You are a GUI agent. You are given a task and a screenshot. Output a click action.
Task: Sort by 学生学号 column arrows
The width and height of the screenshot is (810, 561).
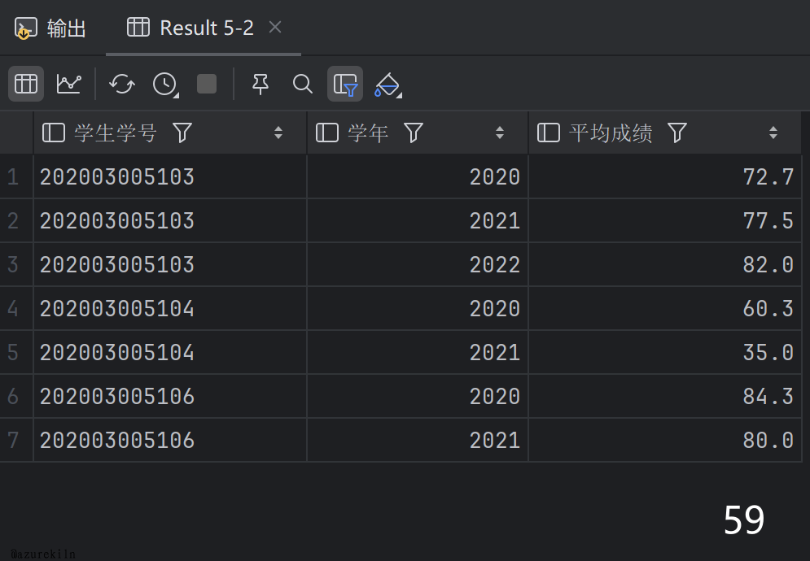(x=278, y=133)
